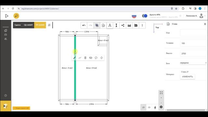Viewport: 208px width, 117px height.
Task: Click the fit-to-screen arrows icon
Action: click(161, 93)
